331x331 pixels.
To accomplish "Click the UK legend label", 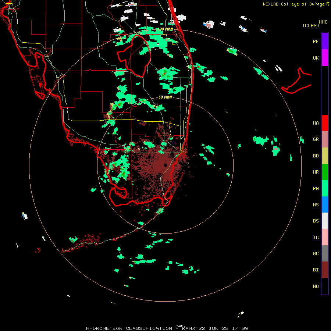I will point(316,58).
